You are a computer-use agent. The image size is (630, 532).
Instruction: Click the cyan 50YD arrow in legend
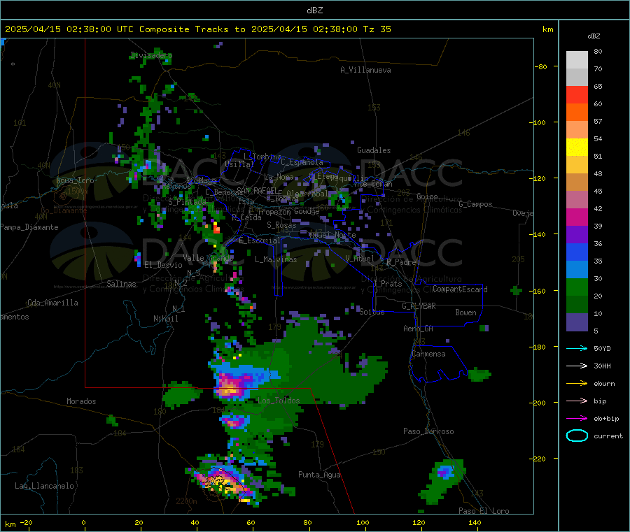pyautogui.click(x=577, y=348)
